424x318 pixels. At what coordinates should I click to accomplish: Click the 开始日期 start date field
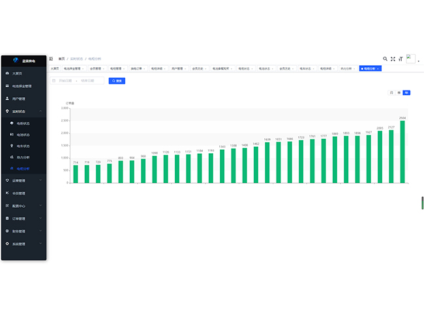tap(65, 81)
